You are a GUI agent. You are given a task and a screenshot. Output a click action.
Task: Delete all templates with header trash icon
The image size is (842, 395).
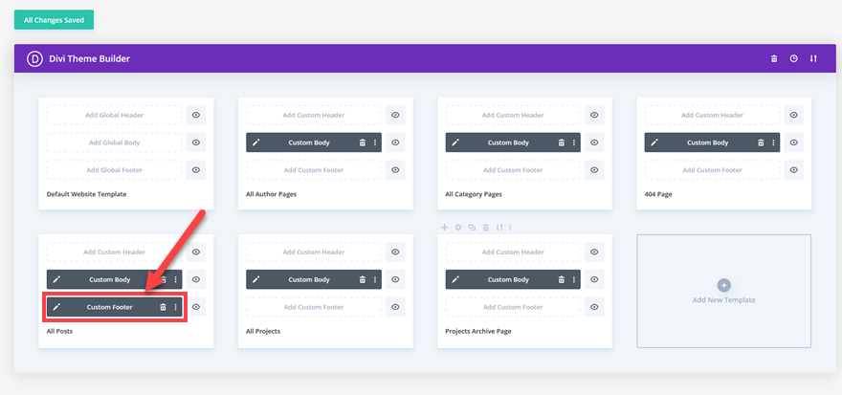pos(774,58)
